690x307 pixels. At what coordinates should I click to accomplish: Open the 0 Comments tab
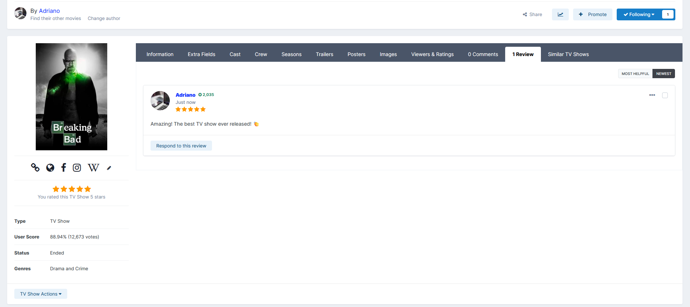click(483, 54)
